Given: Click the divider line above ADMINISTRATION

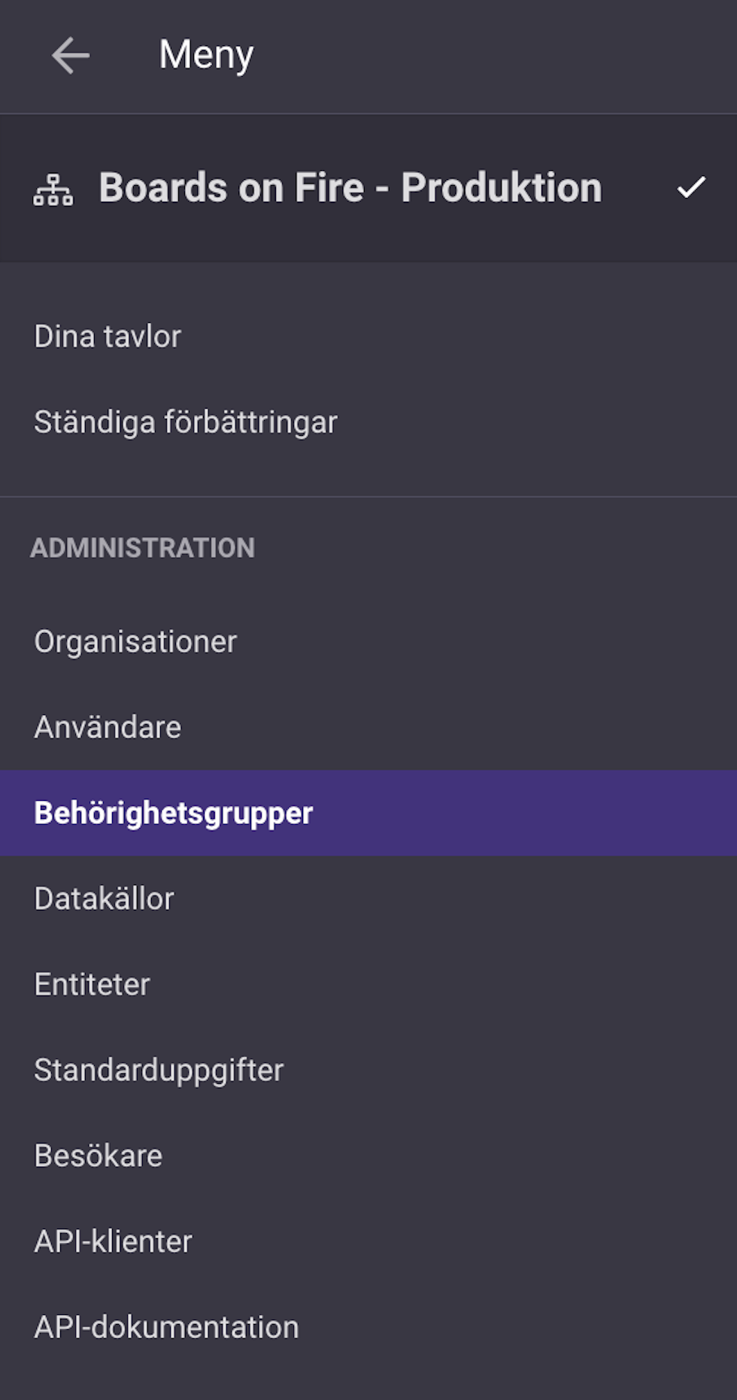Looking at the screenshot, I should point(368,497).
